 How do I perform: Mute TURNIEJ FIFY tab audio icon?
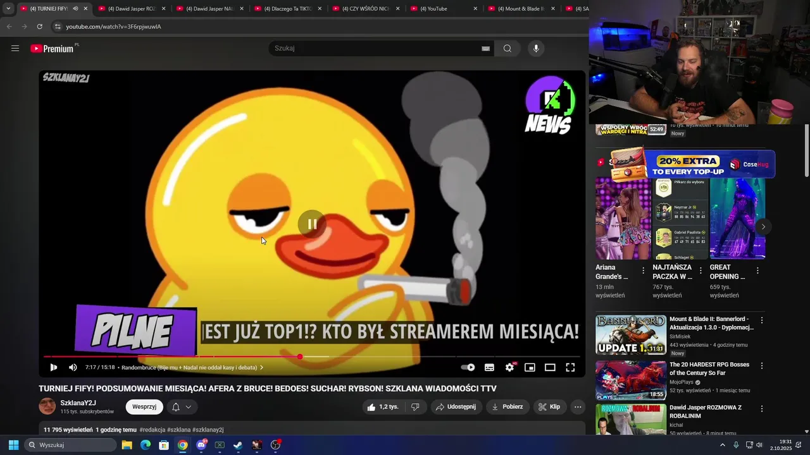75,9
